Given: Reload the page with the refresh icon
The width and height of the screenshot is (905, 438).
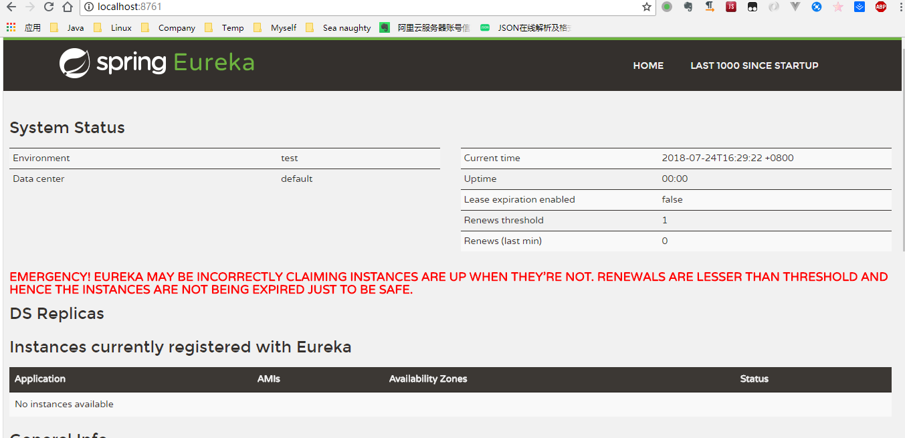Looking at the screenshot, I should 48,7.
